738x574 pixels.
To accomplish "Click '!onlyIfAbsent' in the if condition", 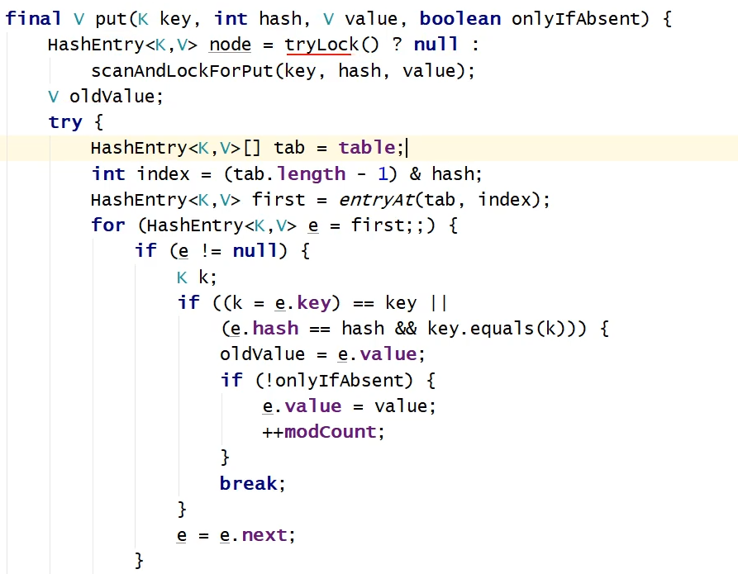I will point(334,380).
